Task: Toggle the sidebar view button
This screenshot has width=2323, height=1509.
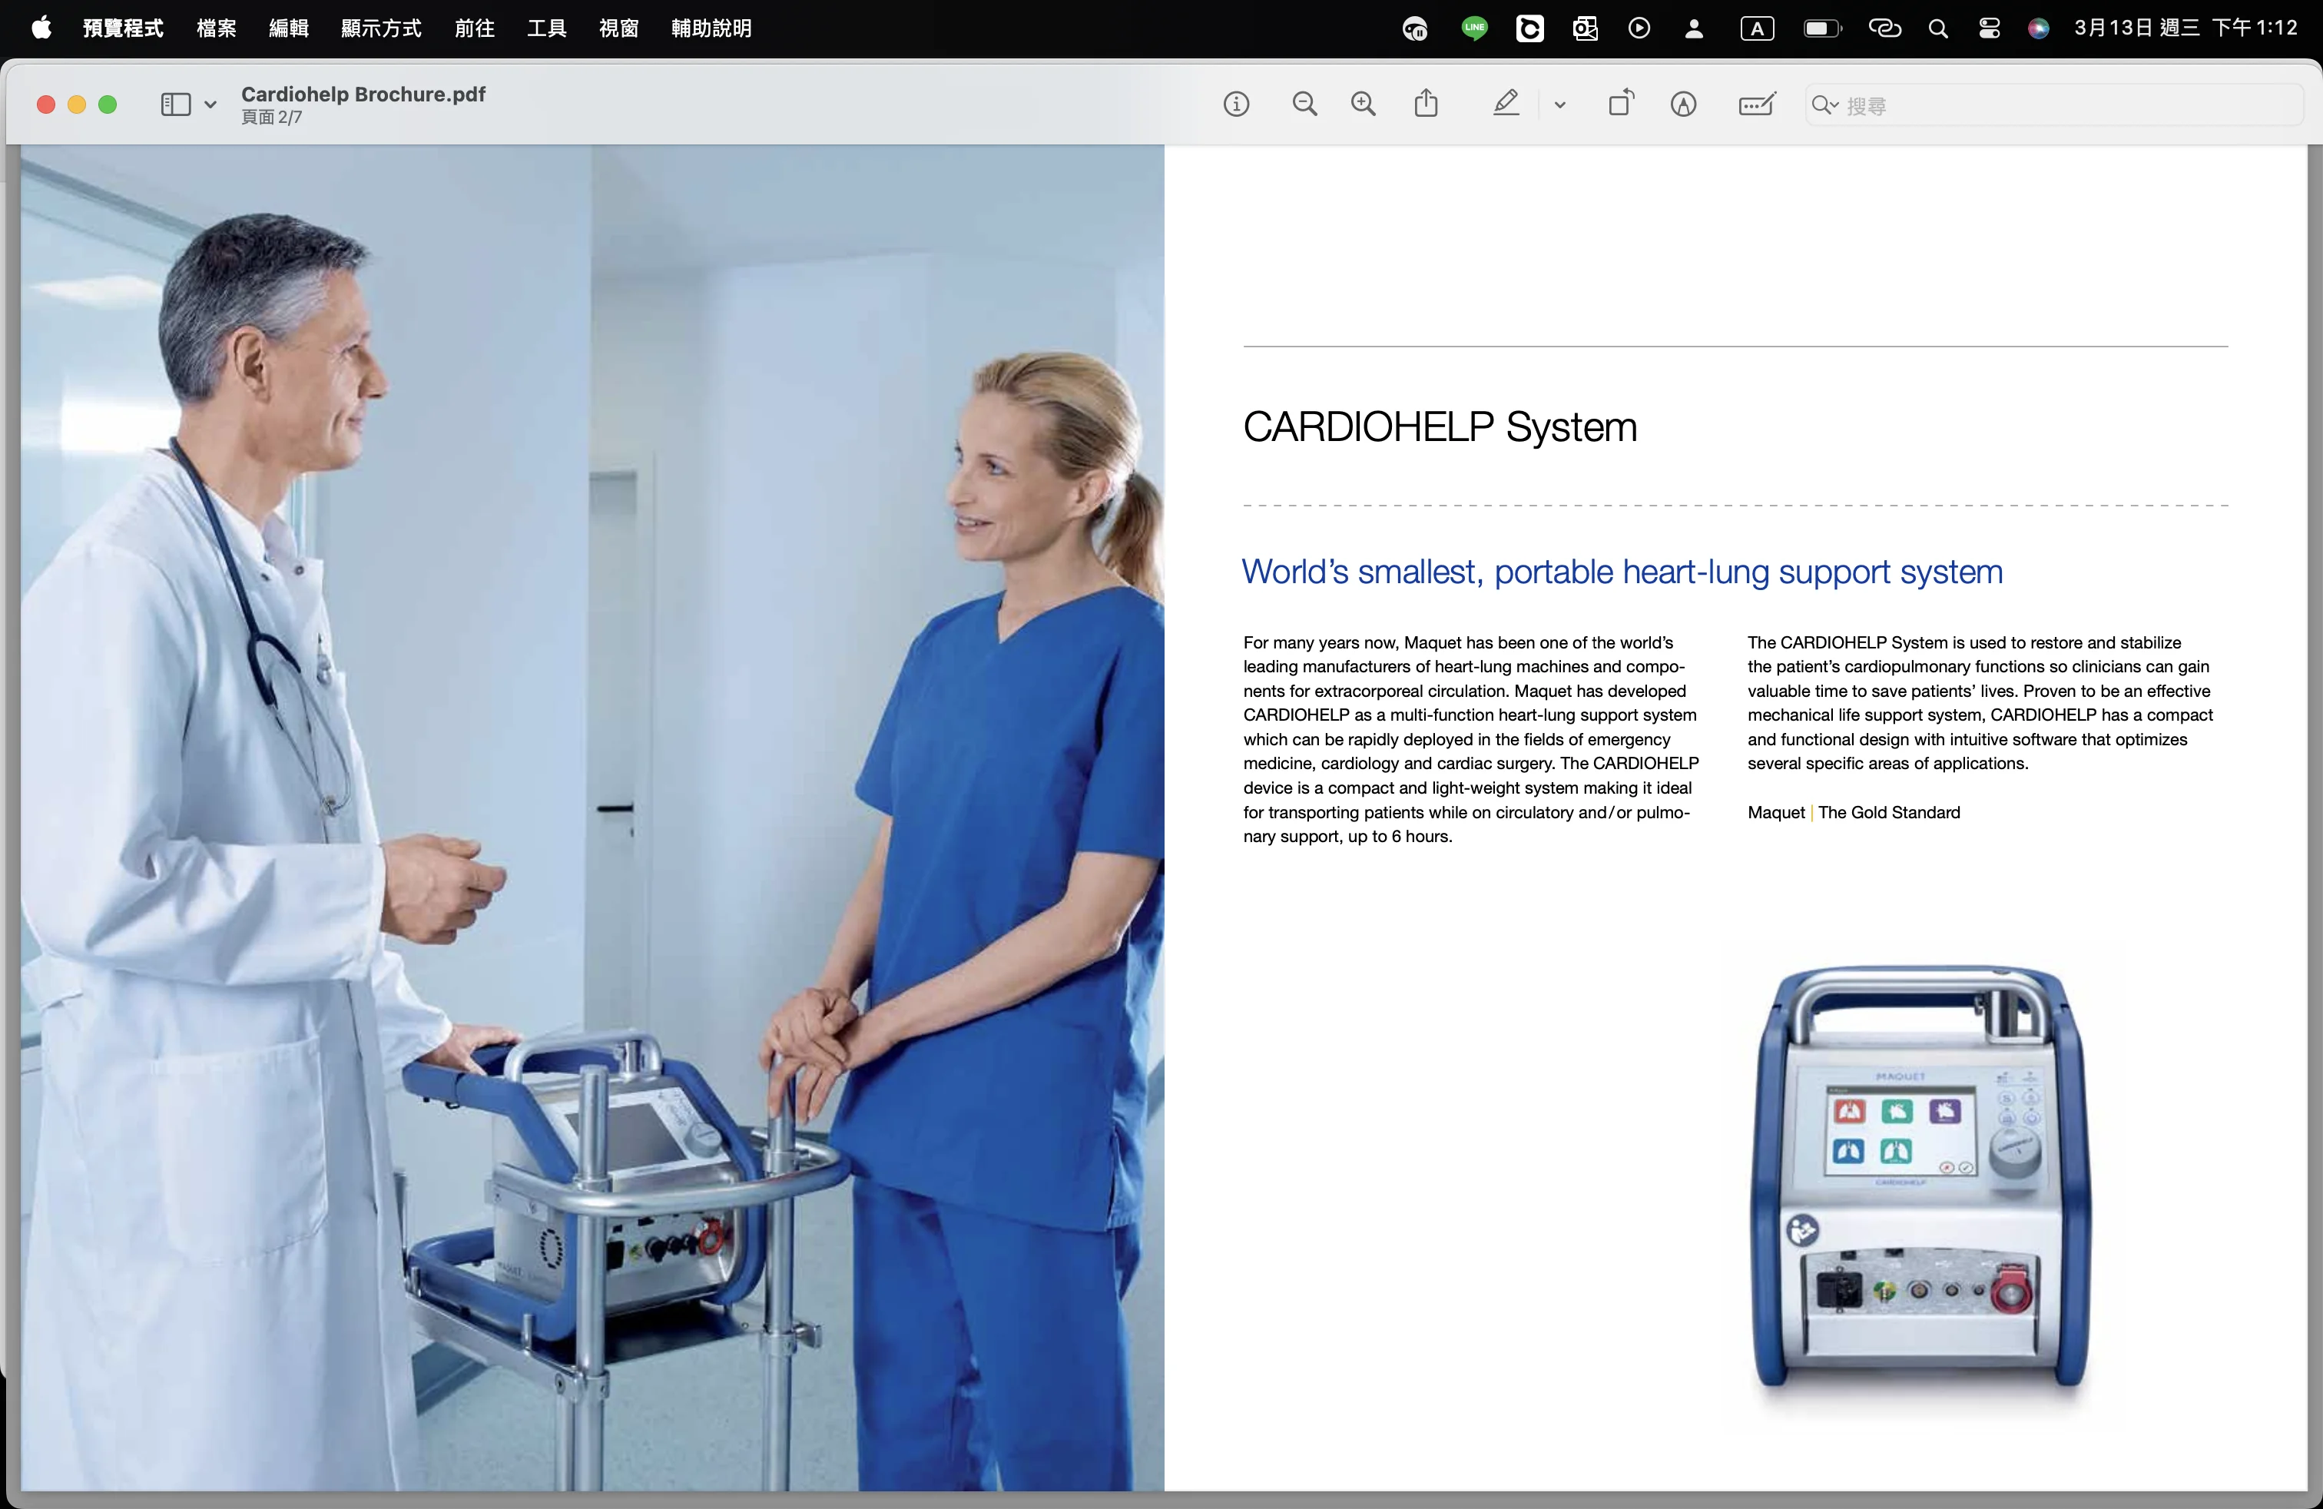Action: point(176,104)
